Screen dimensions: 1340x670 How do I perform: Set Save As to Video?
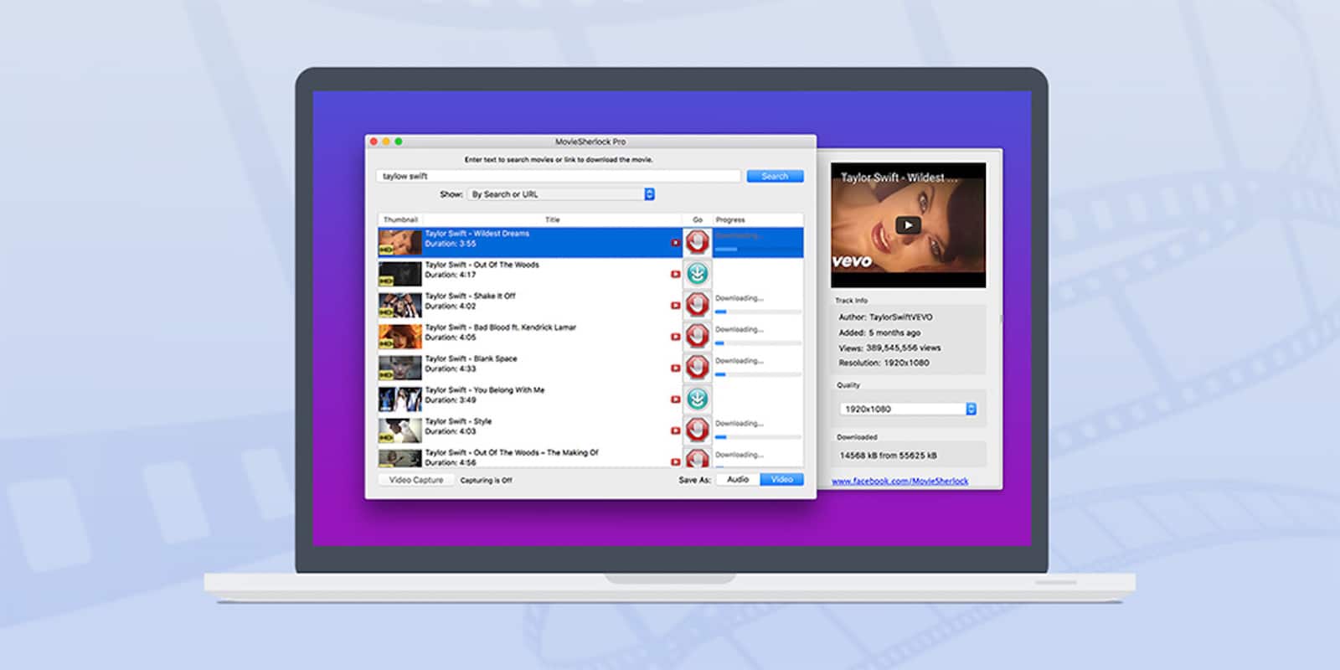(x=781, y=480)
